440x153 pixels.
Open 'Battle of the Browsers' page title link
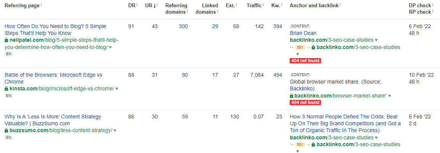[53, 78]
